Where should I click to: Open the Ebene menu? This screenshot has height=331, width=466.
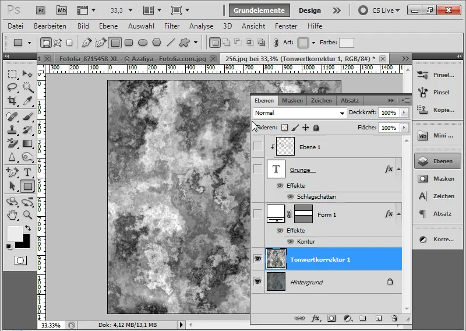coord(108,26)
